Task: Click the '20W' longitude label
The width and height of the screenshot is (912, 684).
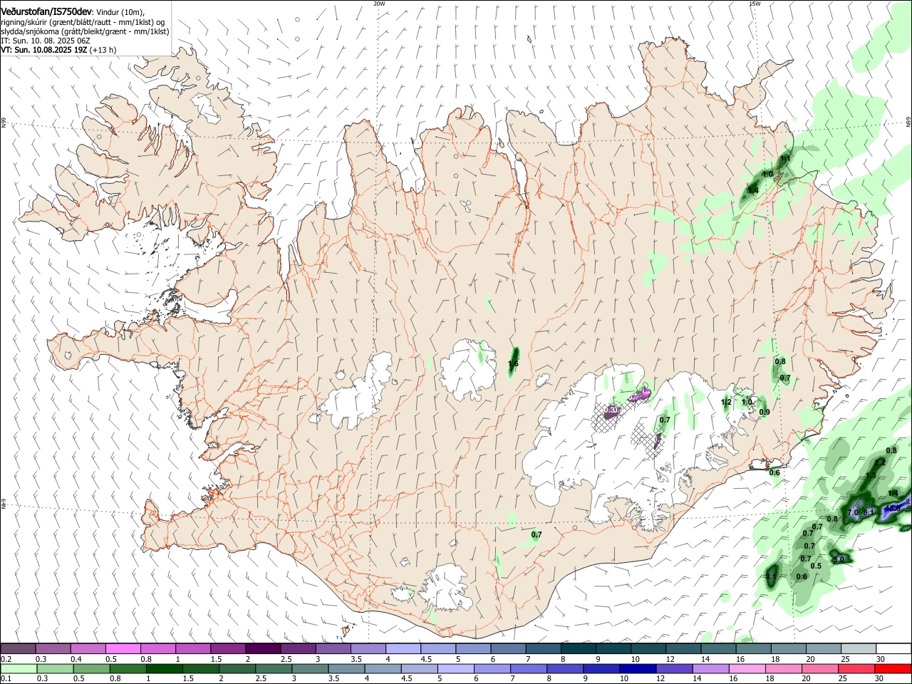Action: (x=379, y=4)
